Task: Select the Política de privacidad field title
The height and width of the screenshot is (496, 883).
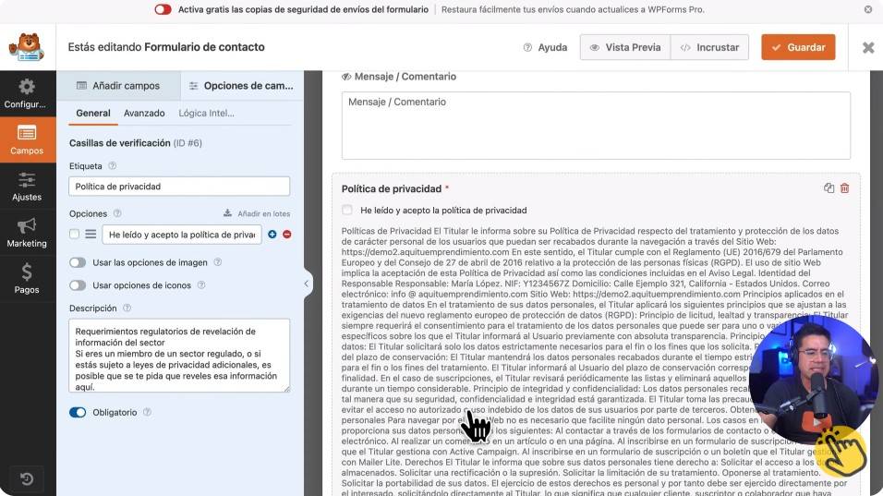Action: pyautogui.click(x=392, y=188)
